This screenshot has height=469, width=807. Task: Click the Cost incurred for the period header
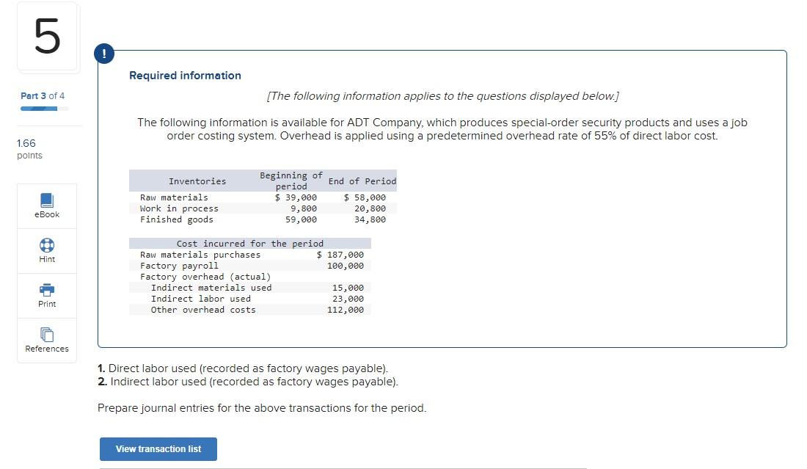click(x=250, y=244)
